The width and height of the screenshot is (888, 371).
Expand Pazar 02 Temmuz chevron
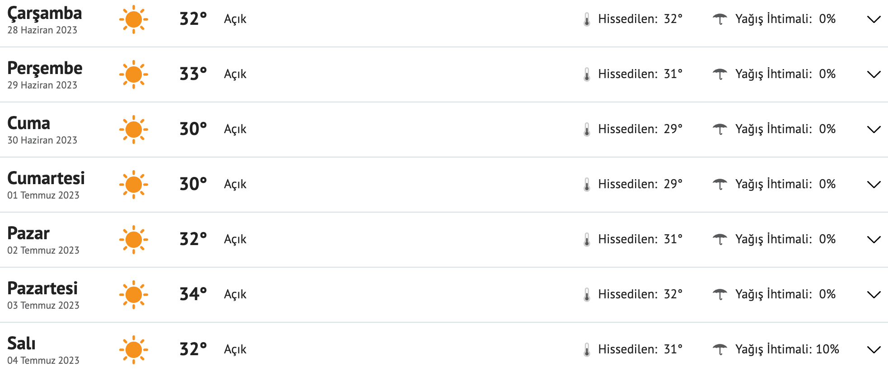(x=874, y=240)
